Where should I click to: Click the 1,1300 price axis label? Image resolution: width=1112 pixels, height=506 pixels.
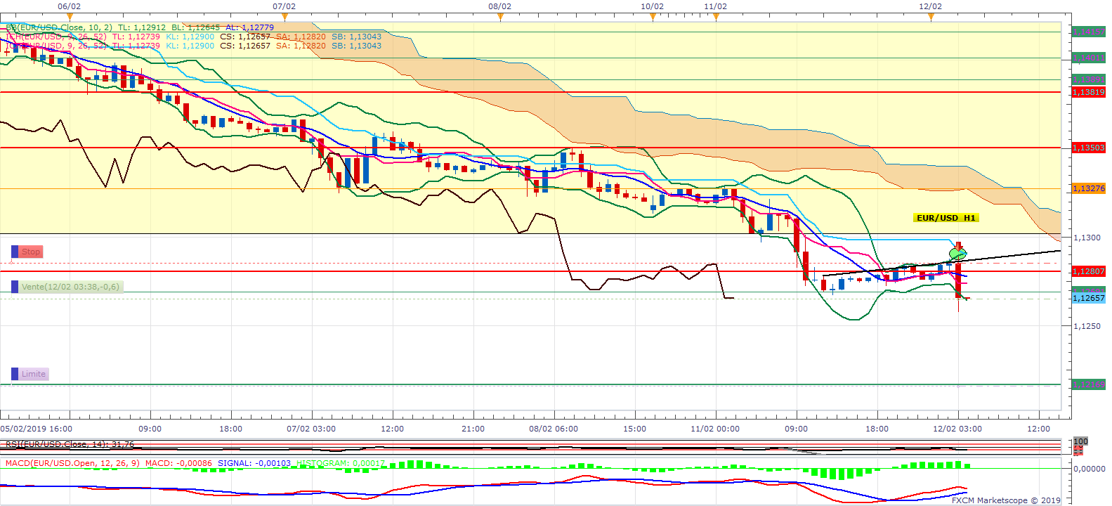pos(1087,238)
